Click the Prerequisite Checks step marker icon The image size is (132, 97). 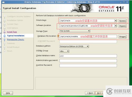[x=4, y=40]
